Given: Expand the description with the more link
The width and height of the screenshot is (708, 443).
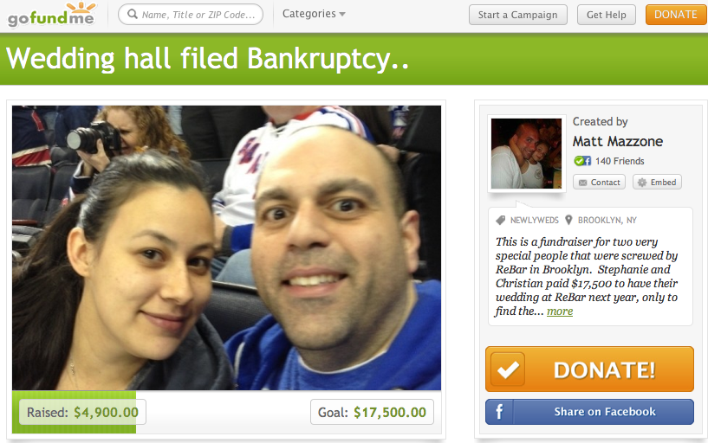Looking at the screenshot, I should point(560,311).
